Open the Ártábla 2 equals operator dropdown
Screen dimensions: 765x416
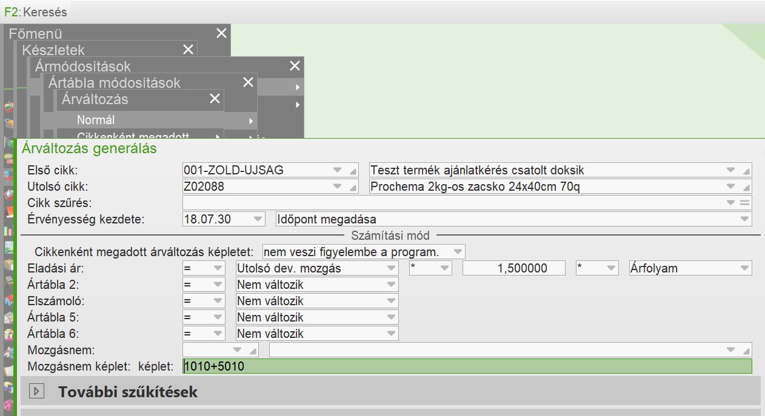pyautogui.click(x=218, y=285)
